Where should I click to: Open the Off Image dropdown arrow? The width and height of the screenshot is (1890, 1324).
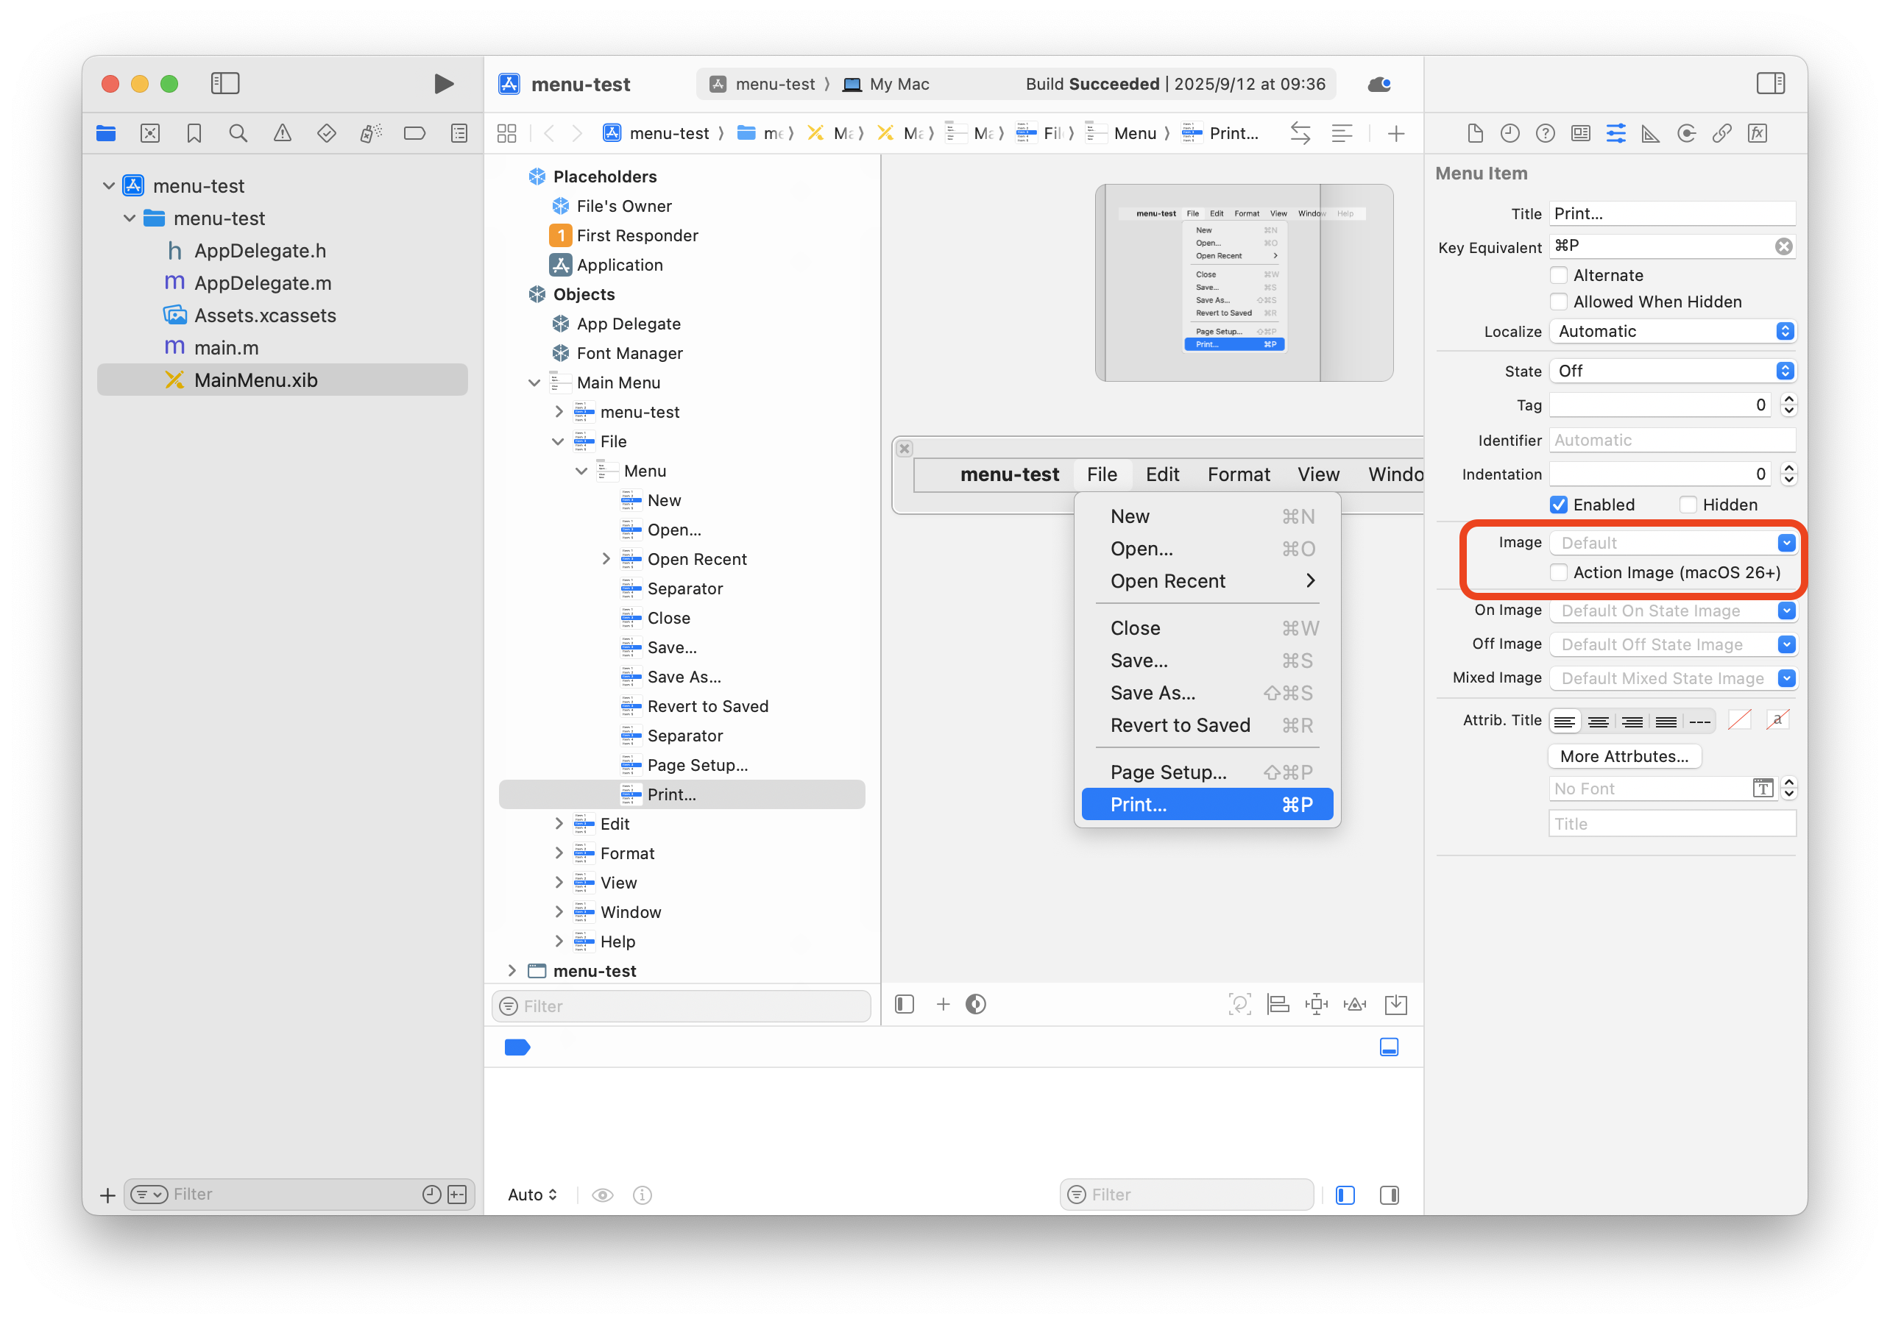click(1785, 644)
